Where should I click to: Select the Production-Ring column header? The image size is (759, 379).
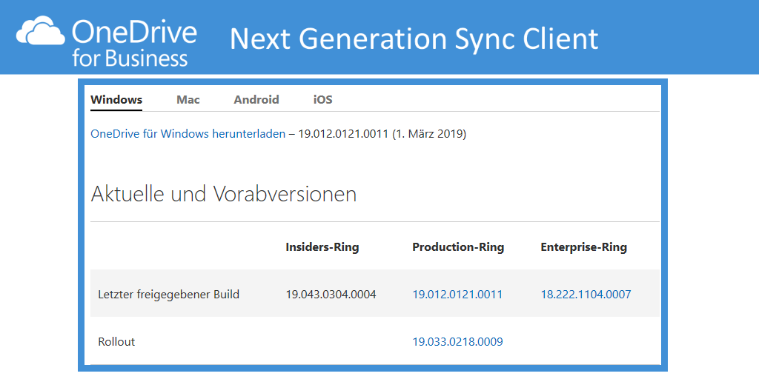[458, 247]
